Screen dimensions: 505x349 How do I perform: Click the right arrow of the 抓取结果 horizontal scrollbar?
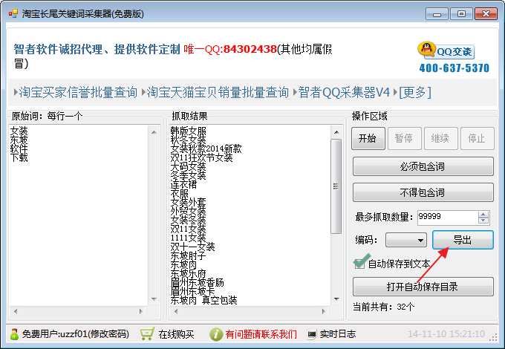click(x=323, y=311)
